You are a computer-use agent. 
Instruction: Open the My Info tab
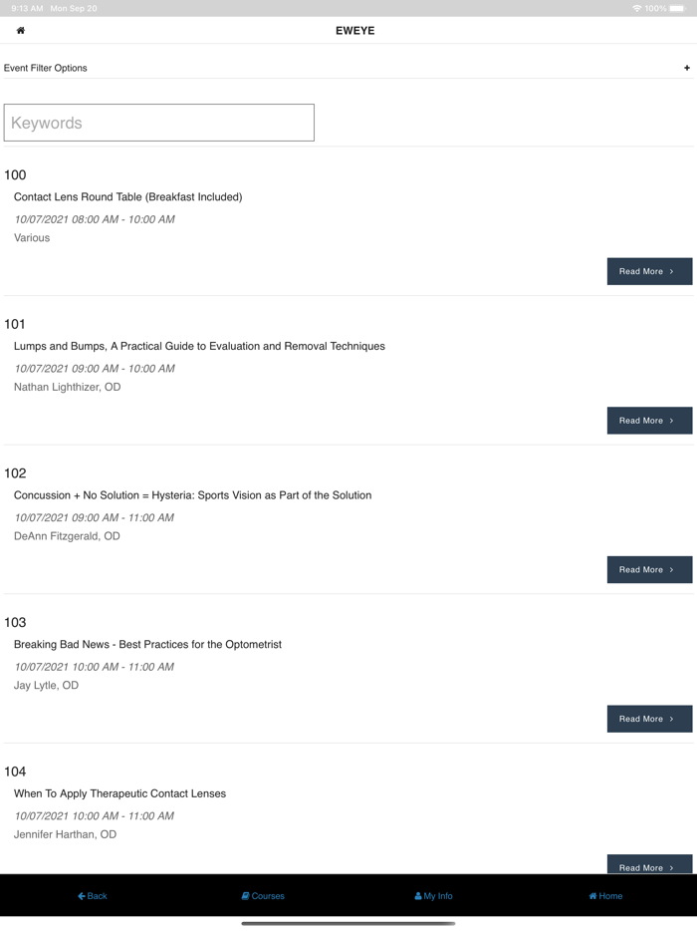click(433, 896)
